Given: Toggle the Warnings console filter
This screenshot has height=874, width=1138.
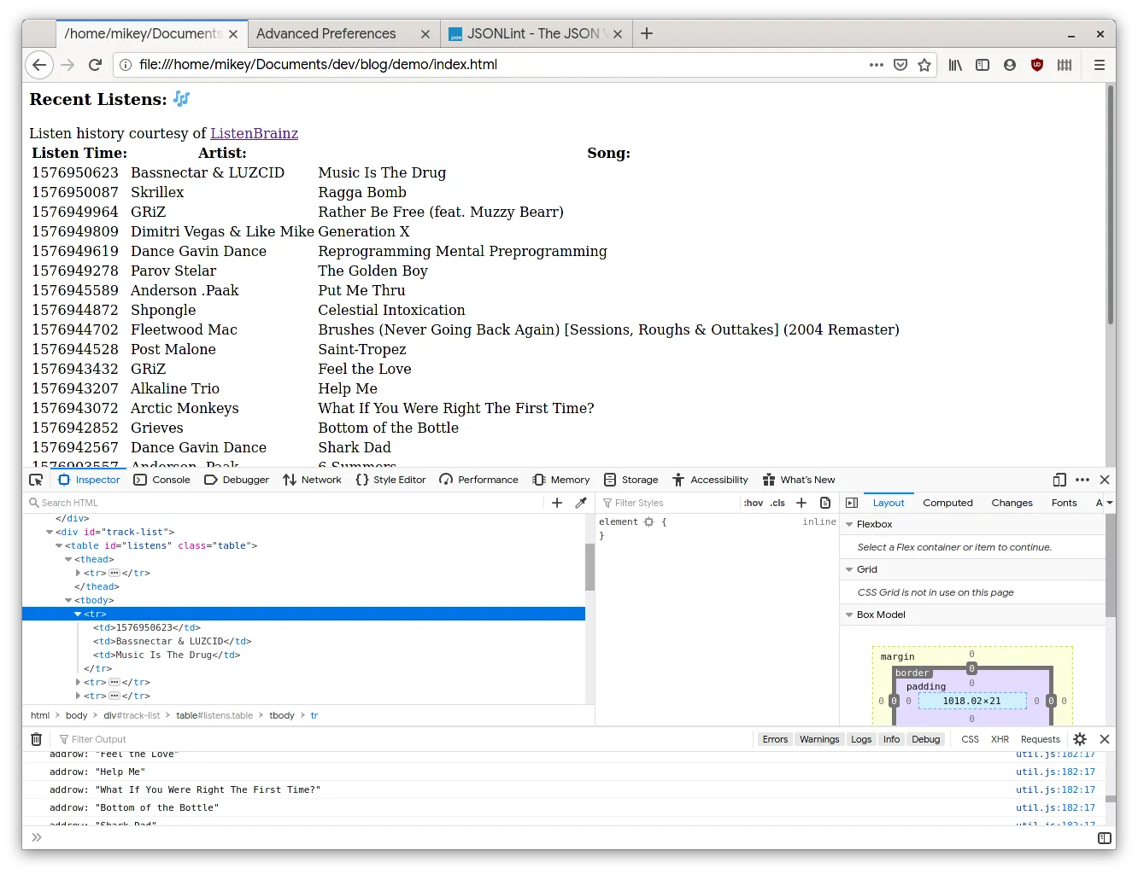Looking at the screenshot, I should [819, 739].
